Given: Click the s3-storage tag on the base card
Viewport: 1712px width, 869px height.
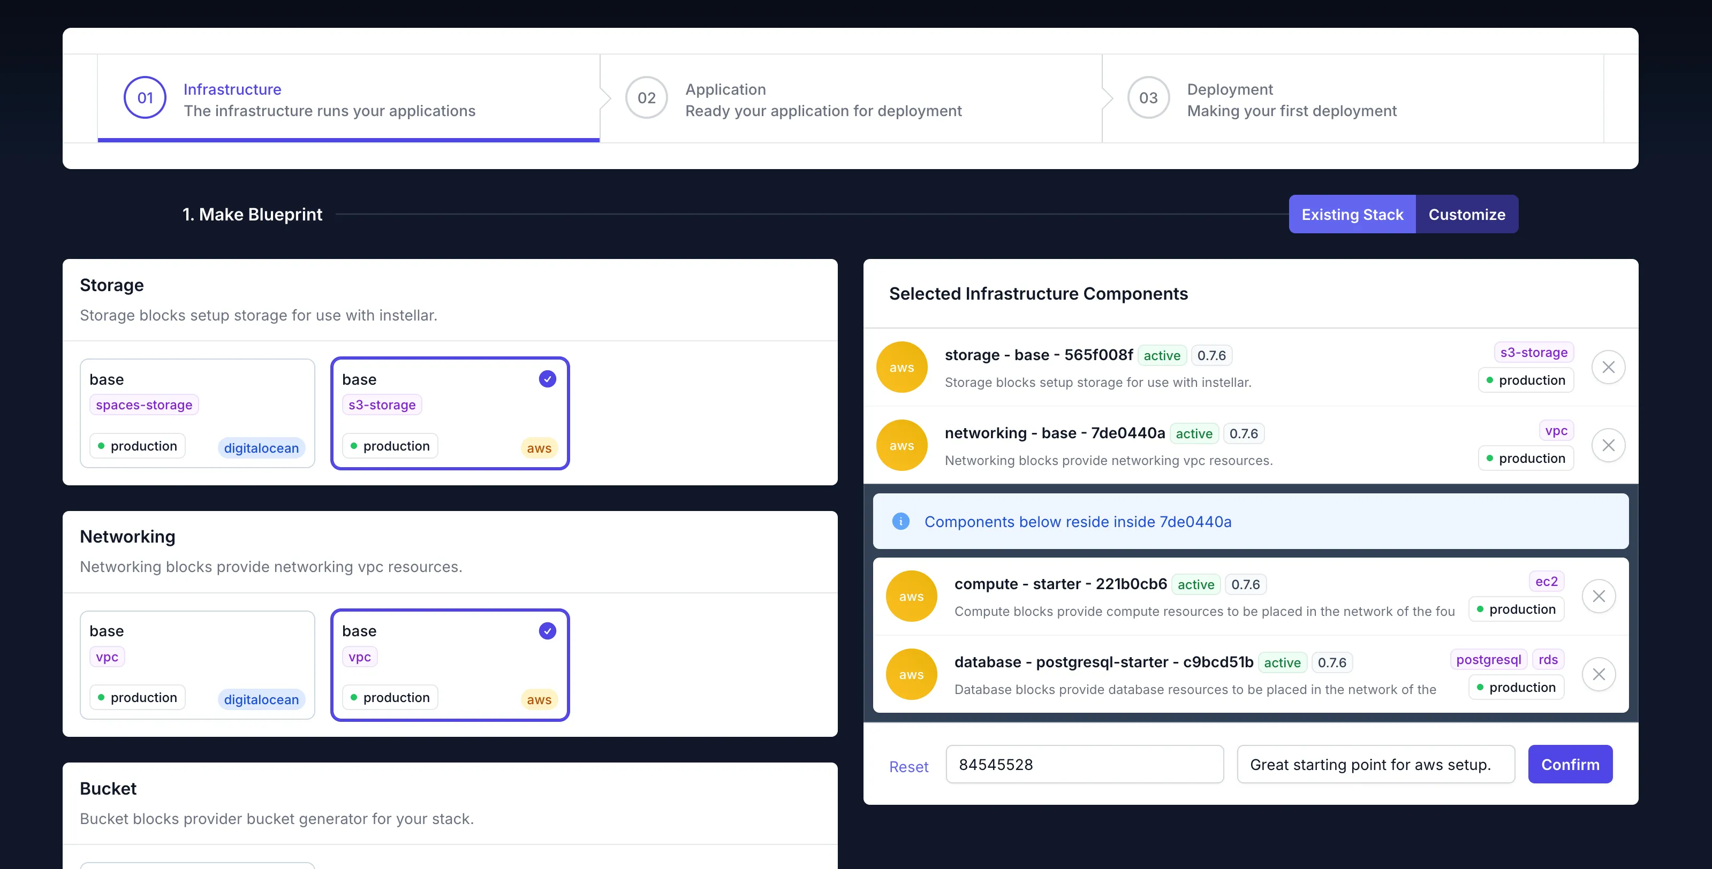Looking at the screenshot, I should pos(382,405).
